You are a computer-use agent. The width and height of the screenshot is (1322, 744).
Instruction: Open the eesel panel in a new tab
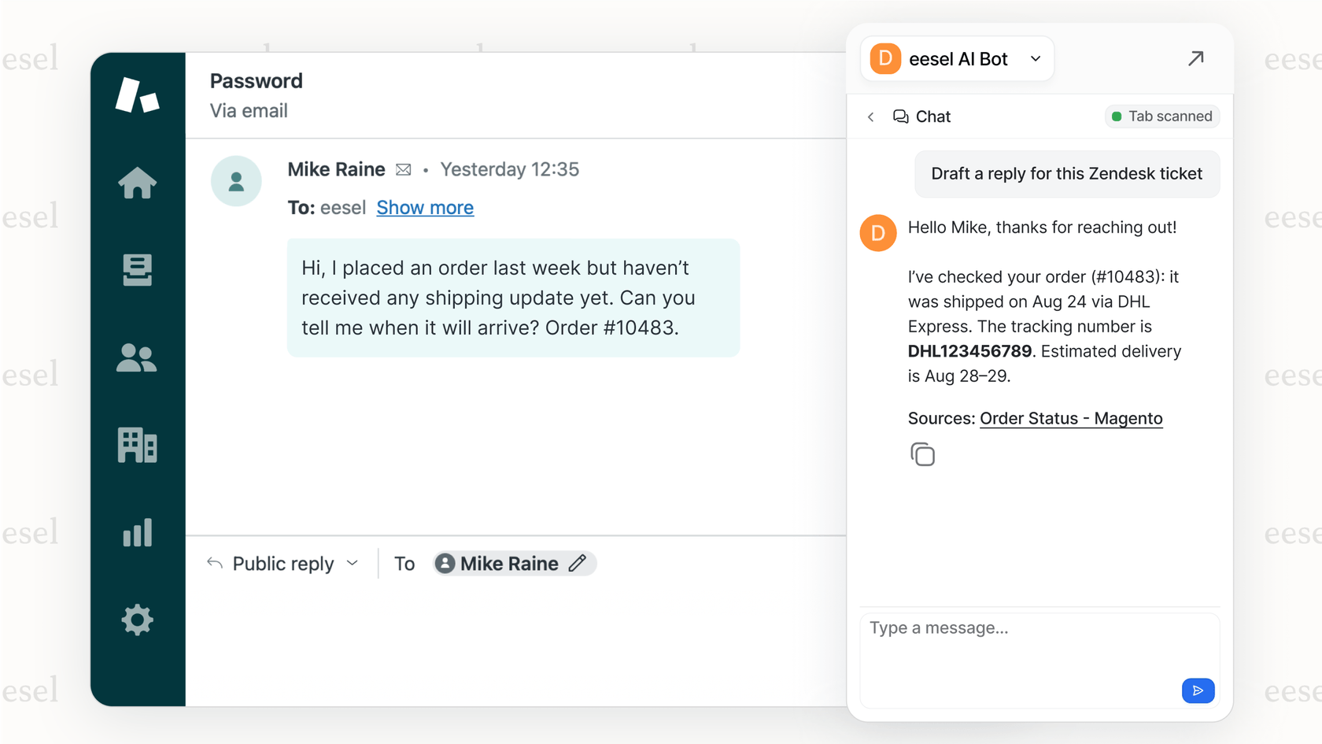tap(1196, 58)
